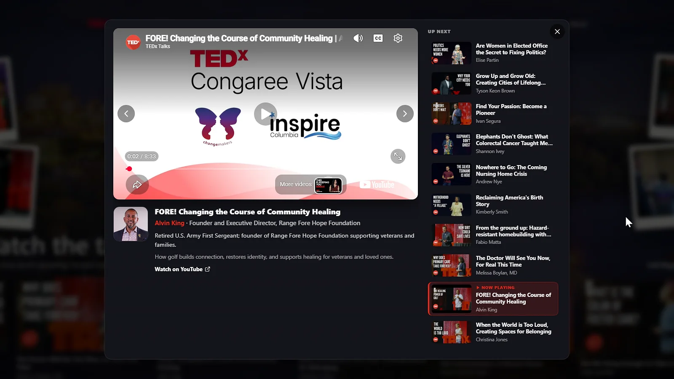Share the video using the arrow icon
Image resolution: width=674 pixels, height=379 pixels.
[x=137, y=184]
